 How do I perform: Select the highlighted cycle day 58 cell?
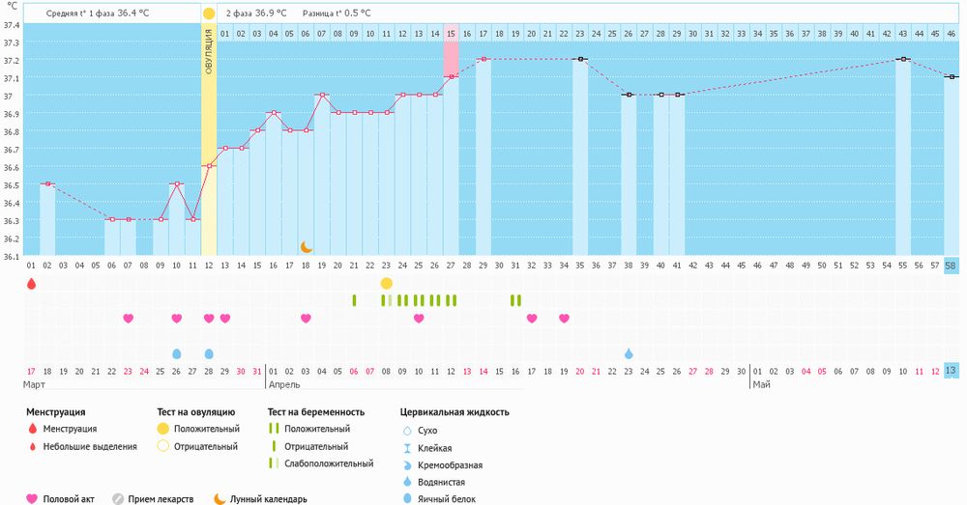coord(952,266)
